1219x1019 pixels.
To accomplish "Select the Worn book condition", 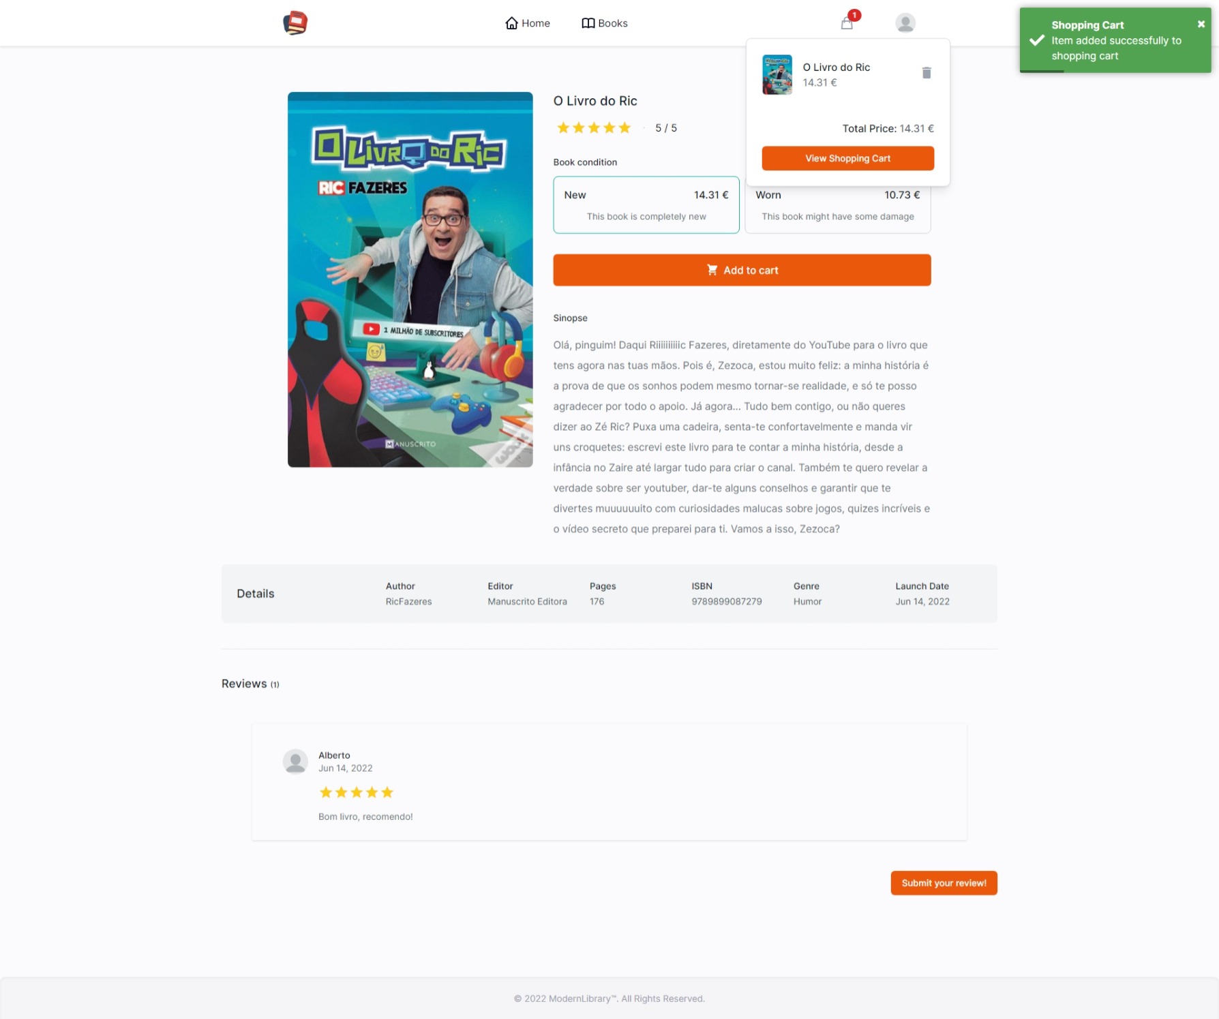I will click(x=837, y=204).
